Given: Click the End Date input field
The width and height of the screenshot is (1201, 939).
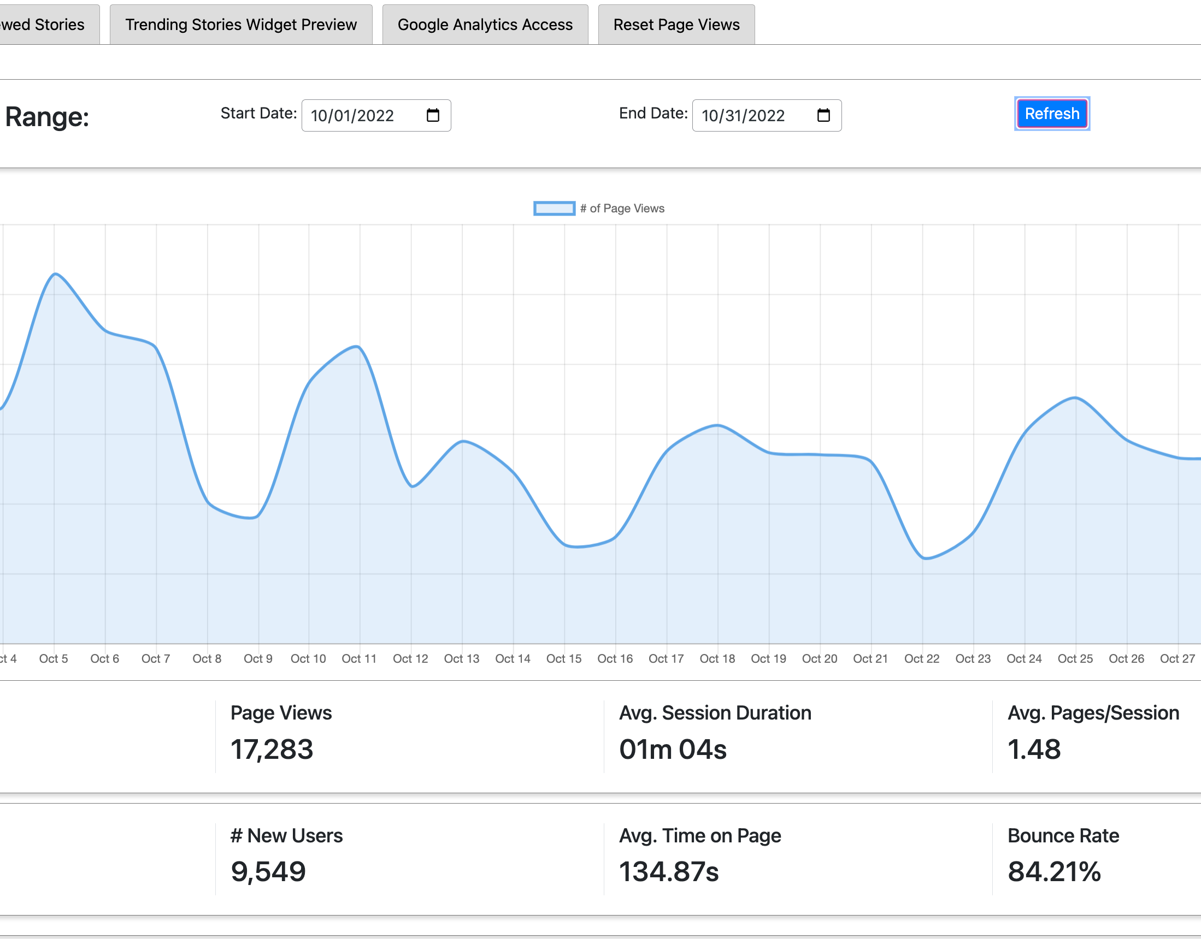Looking at the screenshot, I should (767, 115).
